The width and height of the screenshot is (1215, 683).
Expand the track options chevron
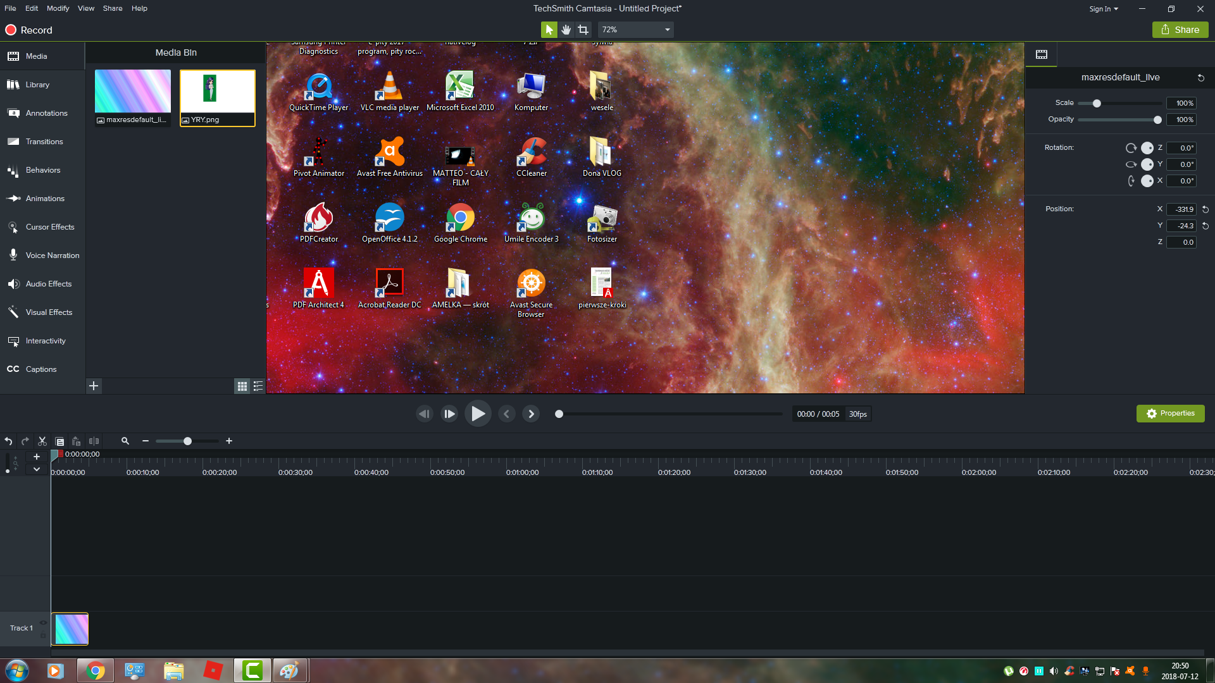click(37, 469)
